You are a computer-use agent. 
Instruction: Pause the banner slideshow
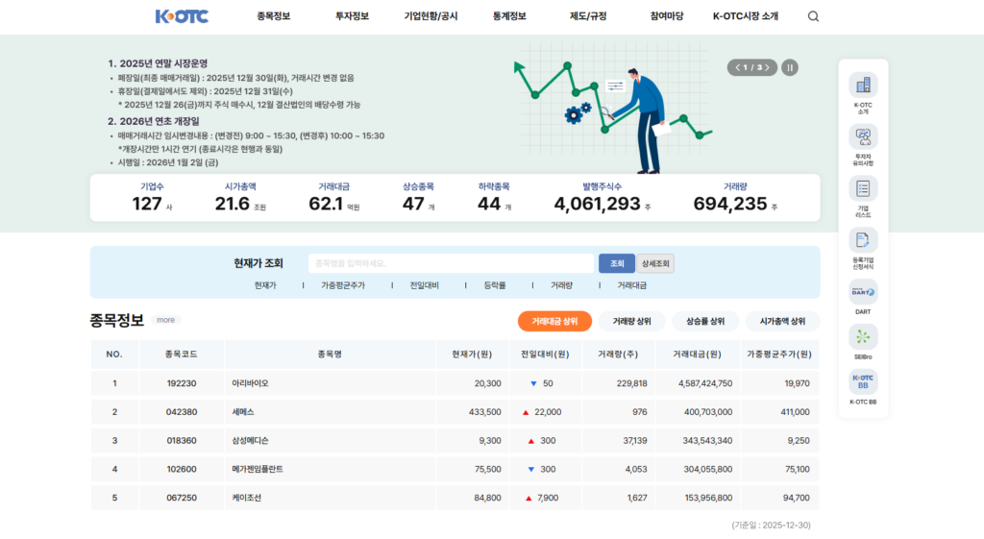(x=789, y=67)
